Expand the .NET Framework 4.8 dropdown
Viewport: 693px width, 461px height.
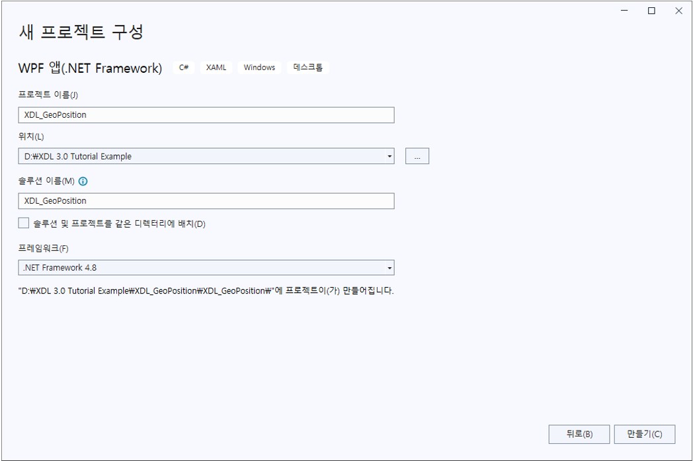pyautogui.click(x=206, y=268)
